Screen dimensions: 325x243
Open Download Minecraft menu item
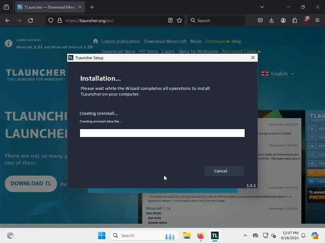pos(165,41)
